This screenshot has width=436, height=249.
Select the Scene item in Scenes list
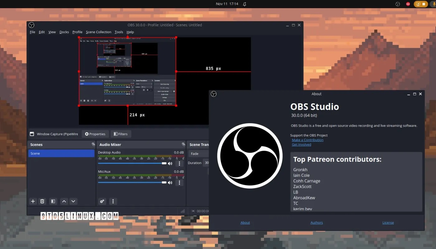click(61, 153)
